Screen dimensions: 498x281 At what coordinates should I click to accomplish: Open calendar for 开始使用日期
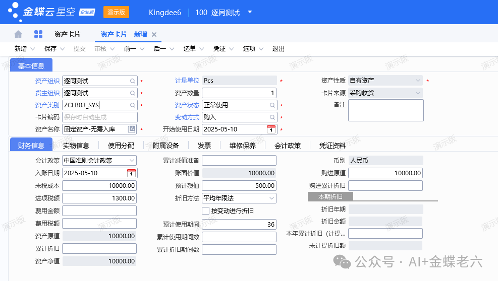click(271, 129)
